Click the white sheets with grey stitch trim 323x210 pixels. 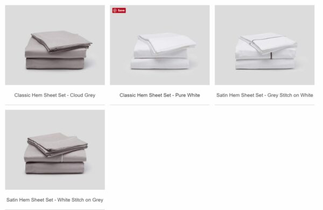(266, 50)
